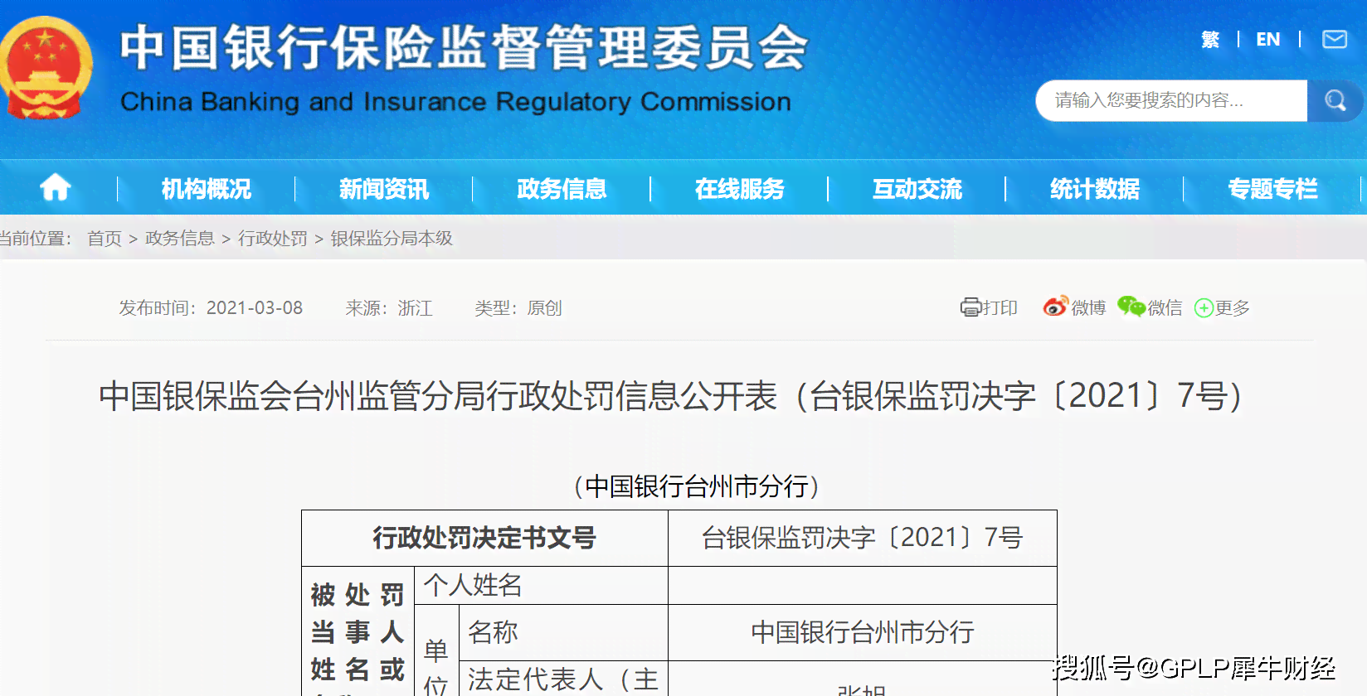
Task: Open 互动交流 menu
Action: click(917, 189)
